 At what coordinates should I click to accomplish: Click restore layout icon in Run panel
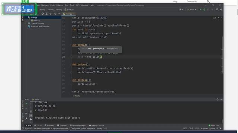point(26,113)
